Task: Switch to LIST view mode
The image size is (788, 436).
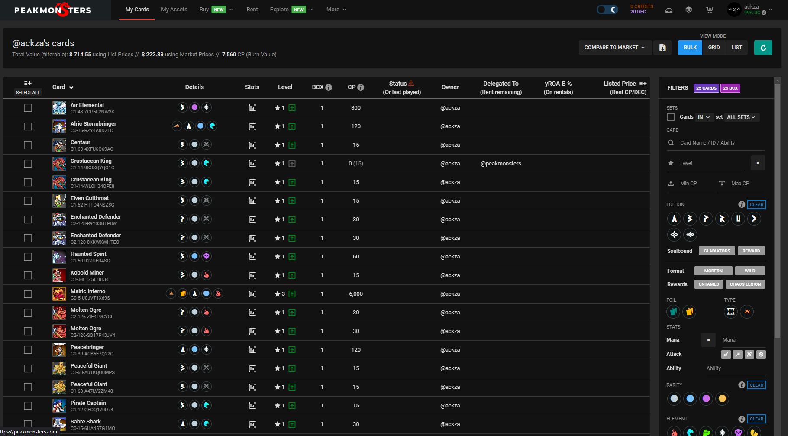Action: [737, 48]
